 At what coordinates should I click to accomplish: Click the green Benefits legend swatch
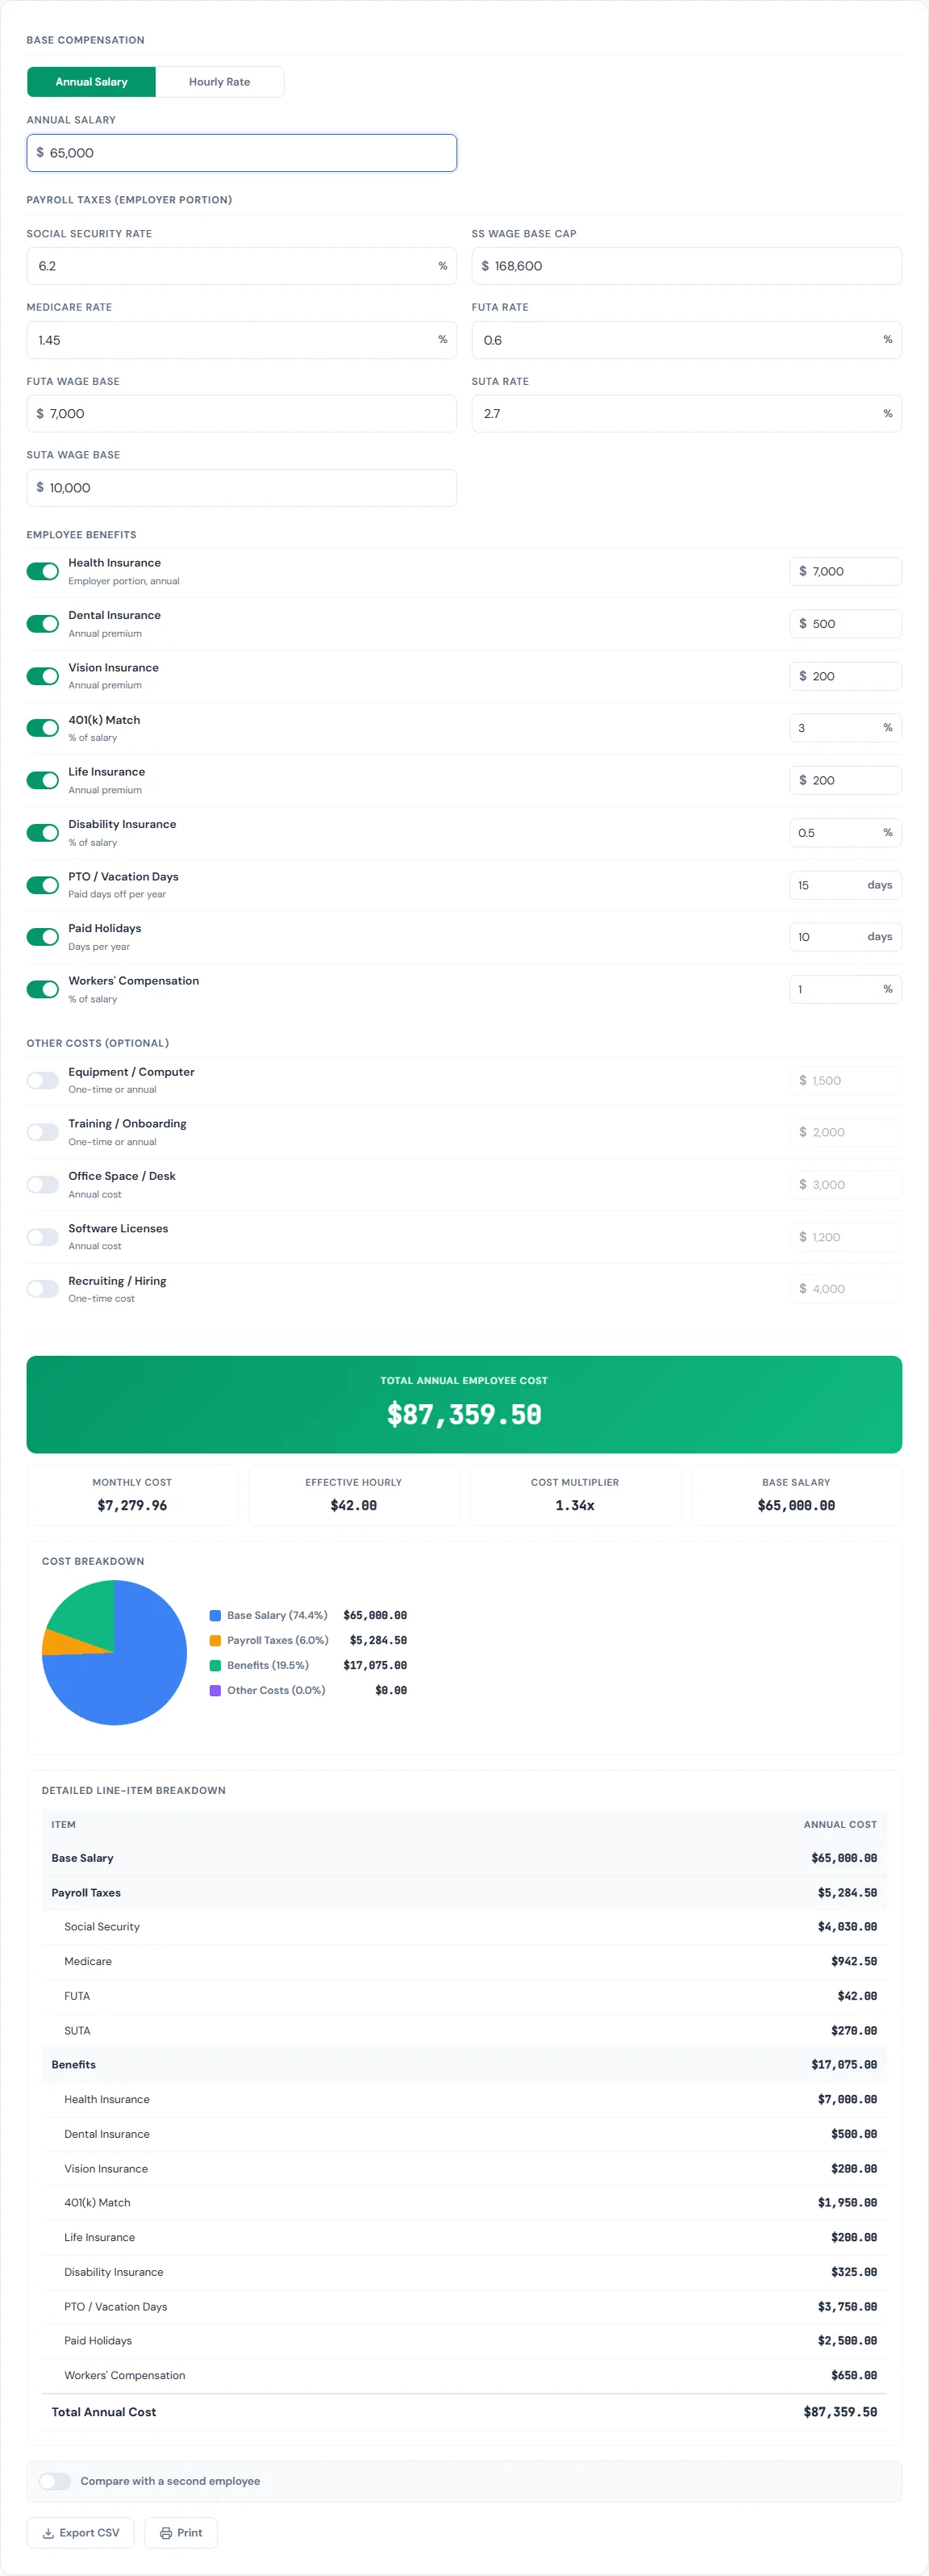[x=215, y=1665]
